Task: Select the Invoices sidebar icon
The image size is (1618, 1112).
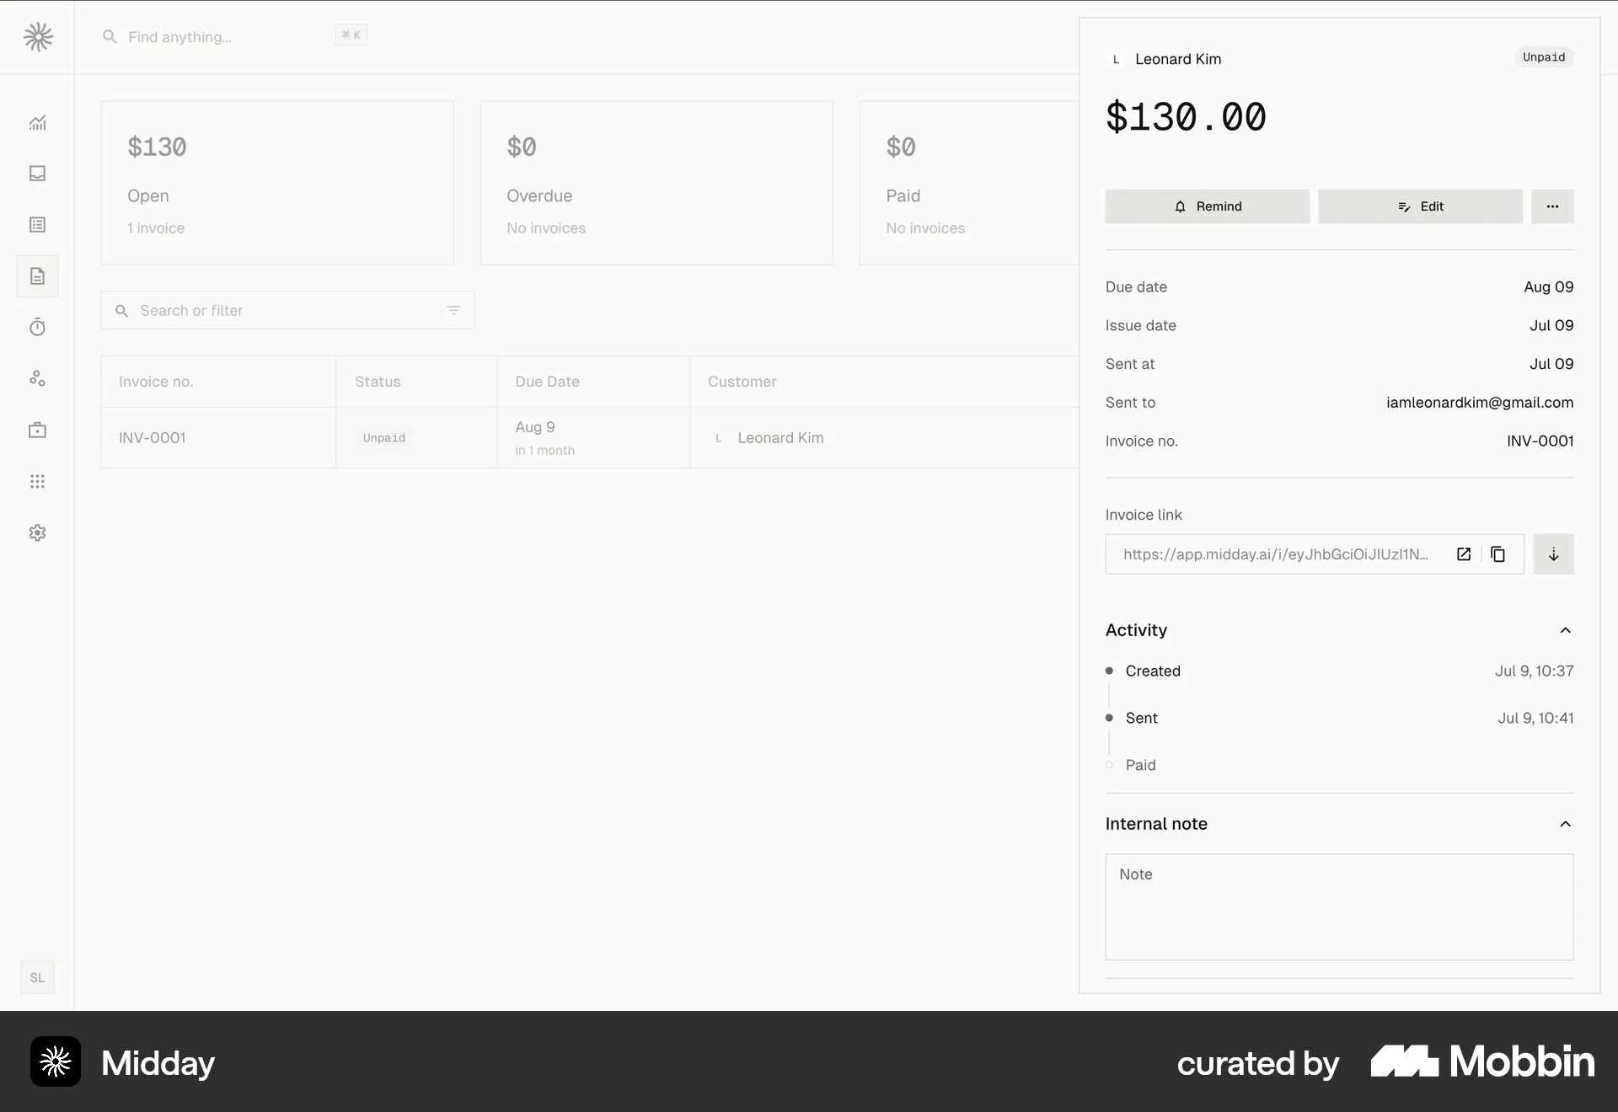Action: (37, 276)
